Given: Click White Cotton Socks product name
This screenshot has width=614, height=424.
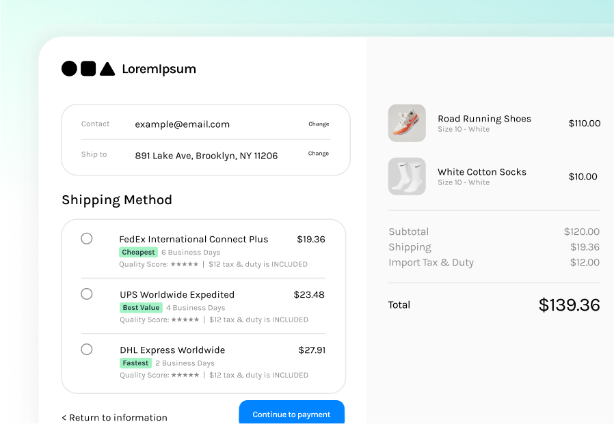Looking at the screenshot, I should tap(482, 171).
